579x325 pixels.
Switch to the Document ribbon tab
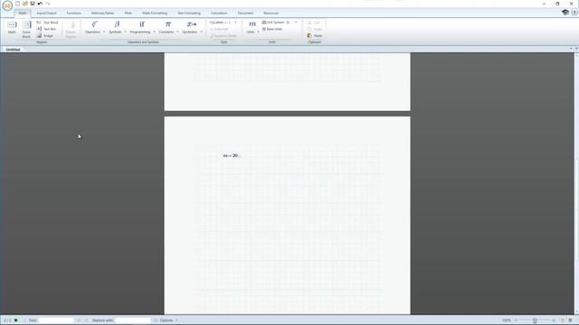coord(245,13)
